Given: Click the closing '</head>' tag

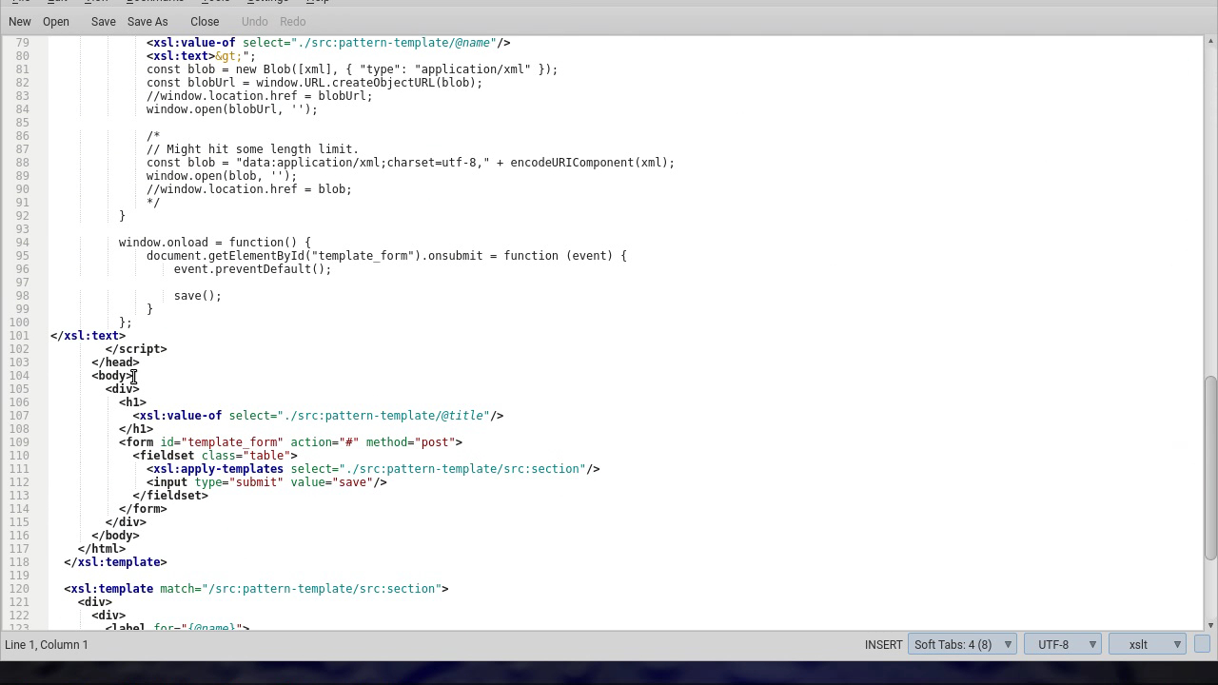Looking at the screenshot, I should (x=115, y=362).
